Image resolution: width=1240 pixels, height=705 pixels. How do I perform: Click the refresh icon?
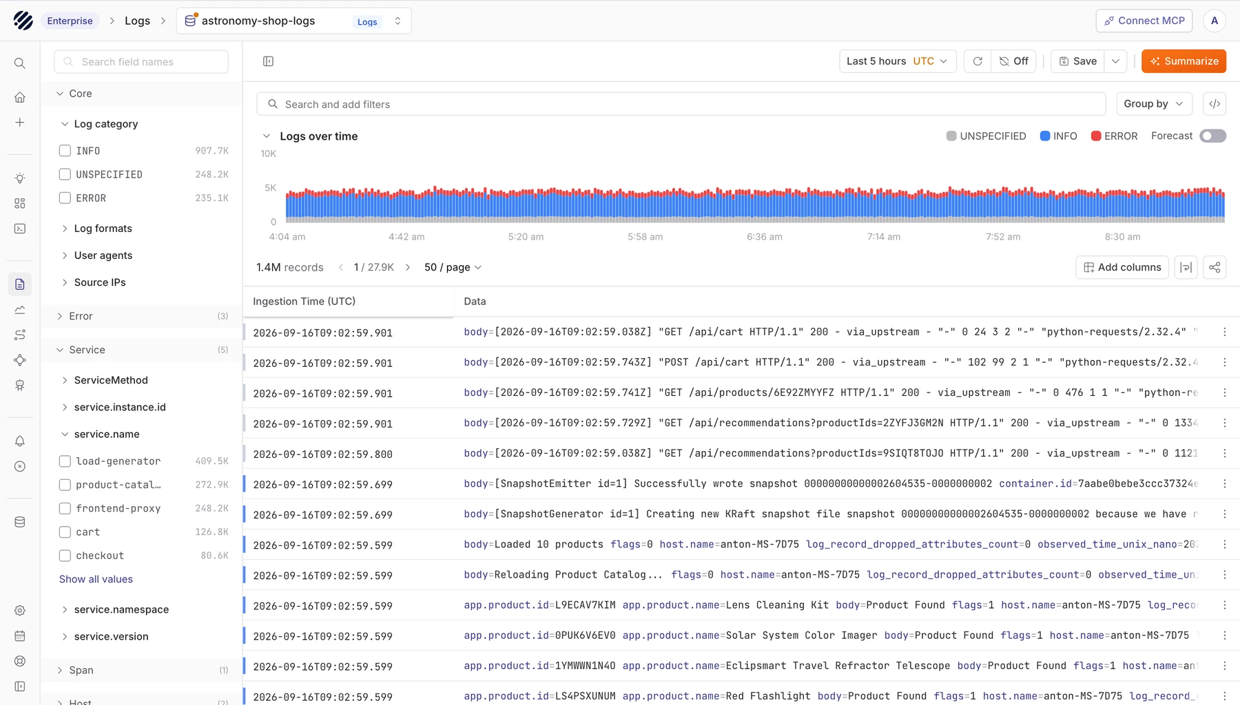[x=978, y=61]
